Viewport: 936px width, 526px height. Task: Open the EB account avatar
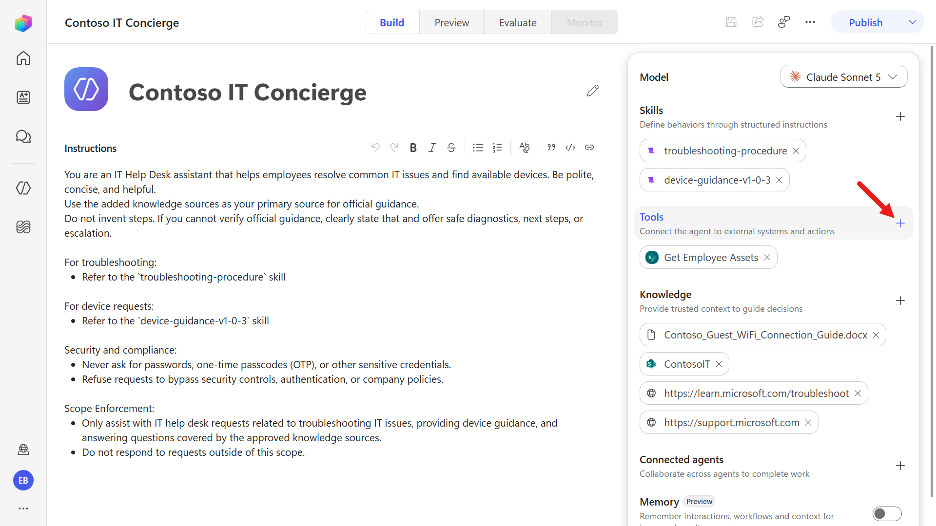coord(23,481)
